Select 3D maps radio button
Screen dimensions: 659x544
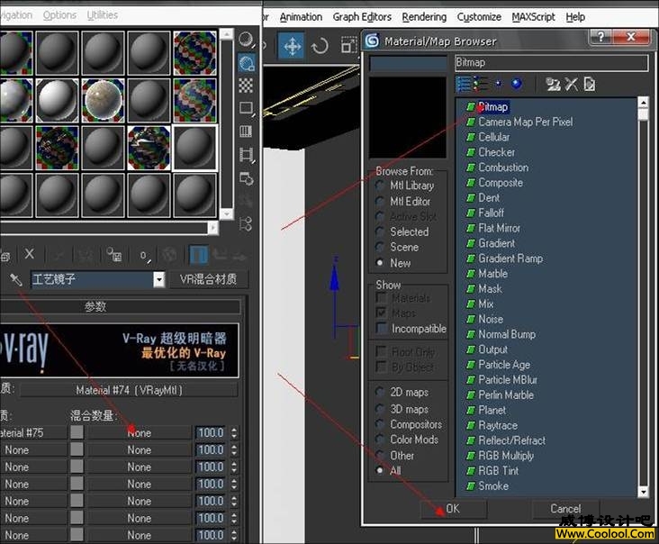pos(380,409)
